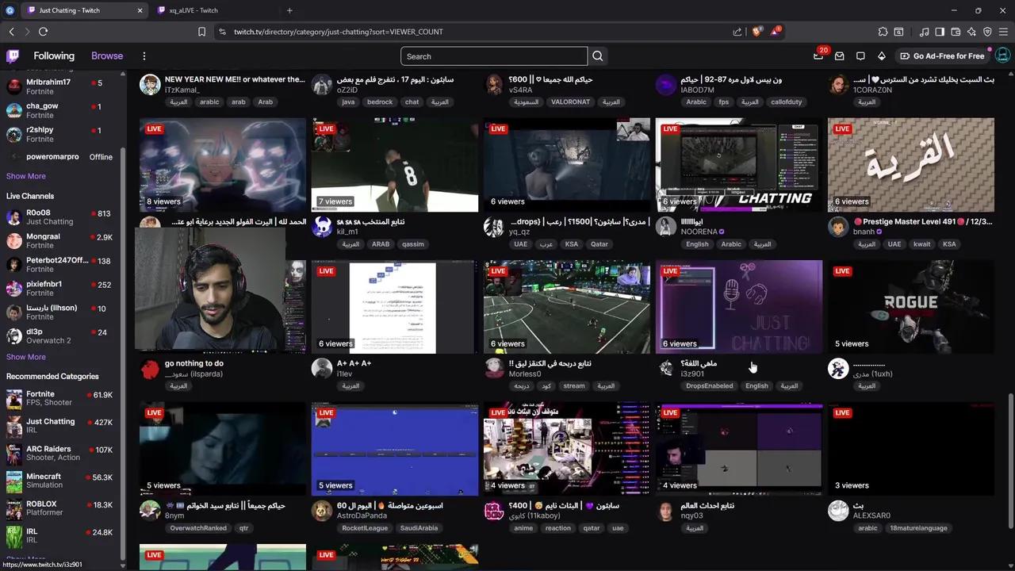Open the Twitch three-dot more menu
This screenshot has height=571, width=1015.
pos(144,56)
